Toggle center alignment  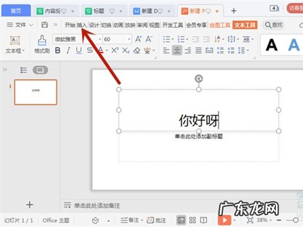click(x=177, y=50)
